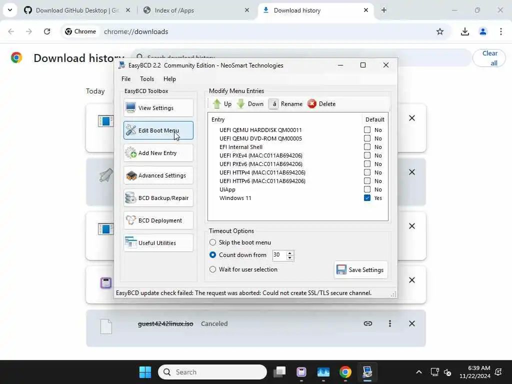Screen dimensions: 512x384
Task: Move entry Down with arrow
Action: (250, 104)
